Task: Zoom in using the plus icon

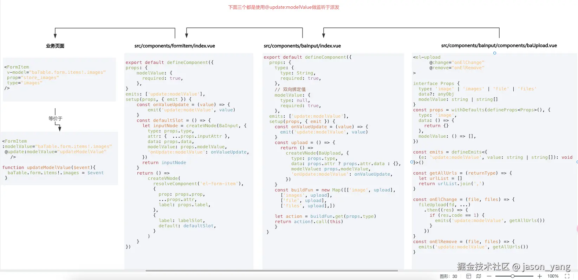Action: tap(540, 276)
